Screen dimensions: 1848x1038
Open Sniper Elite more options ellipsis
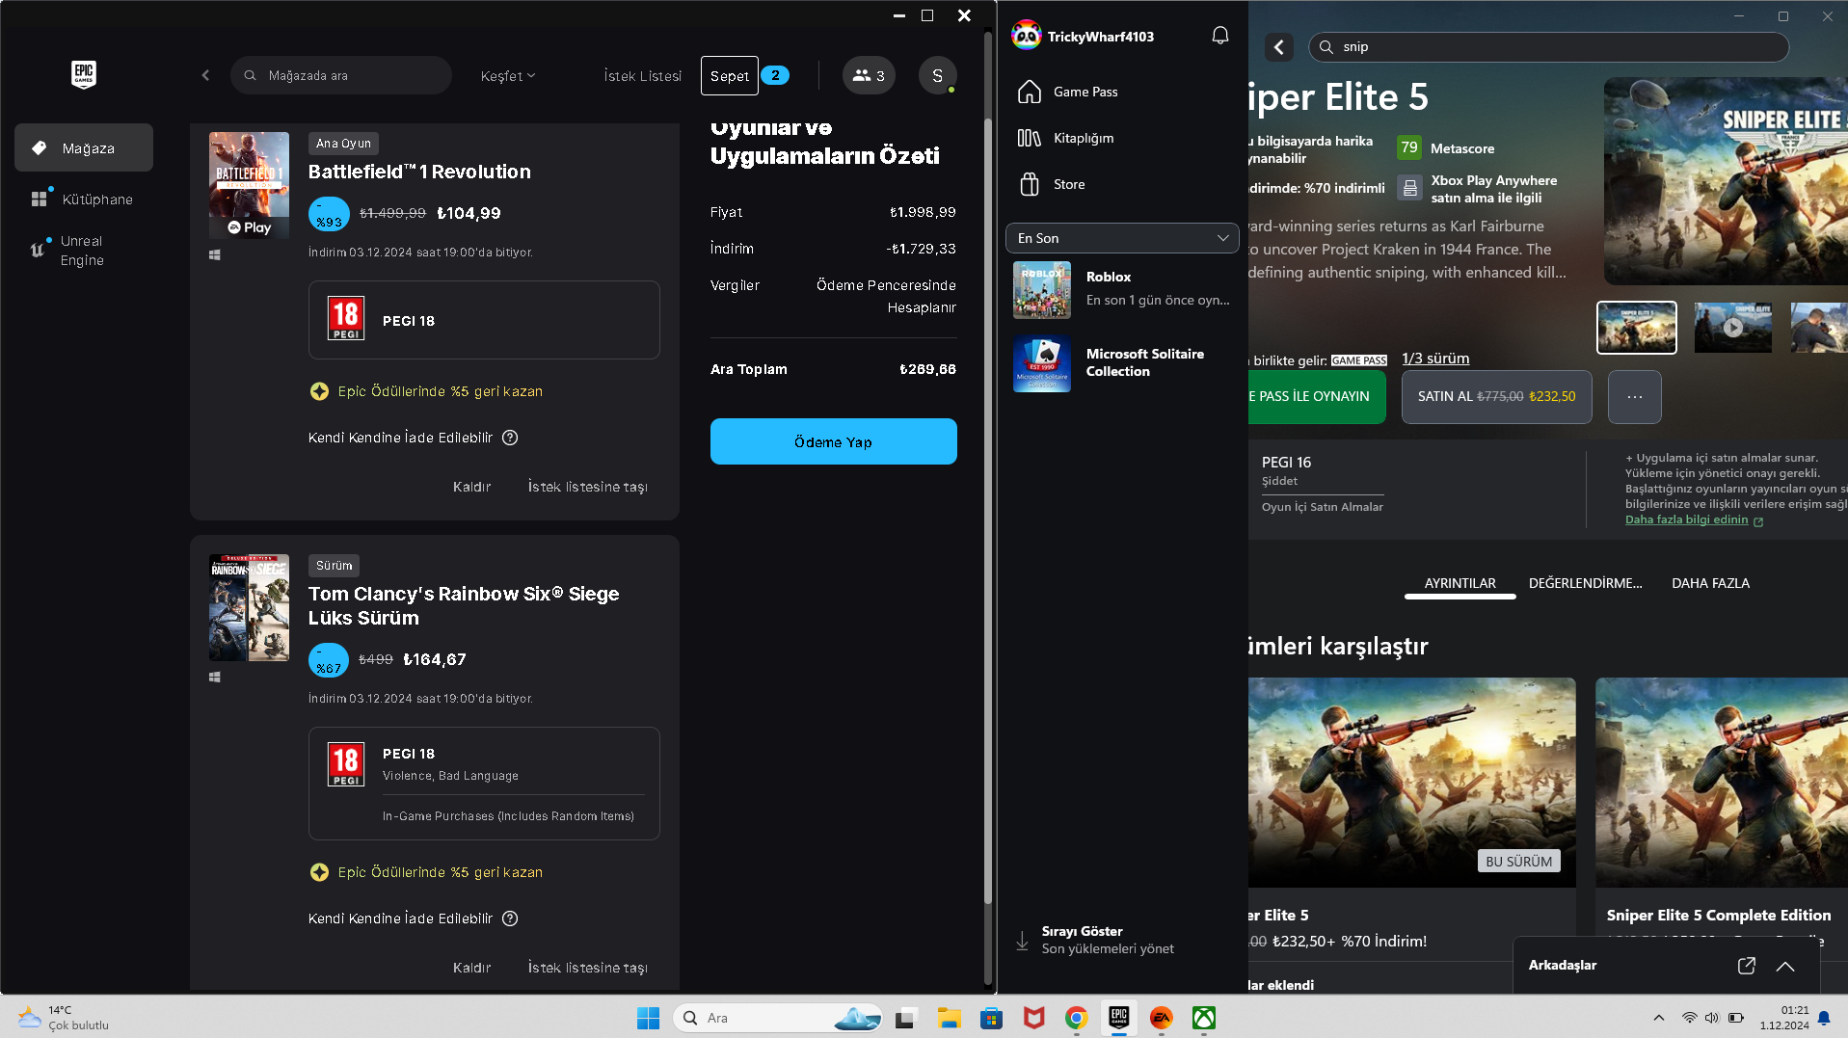(1634, 396)
